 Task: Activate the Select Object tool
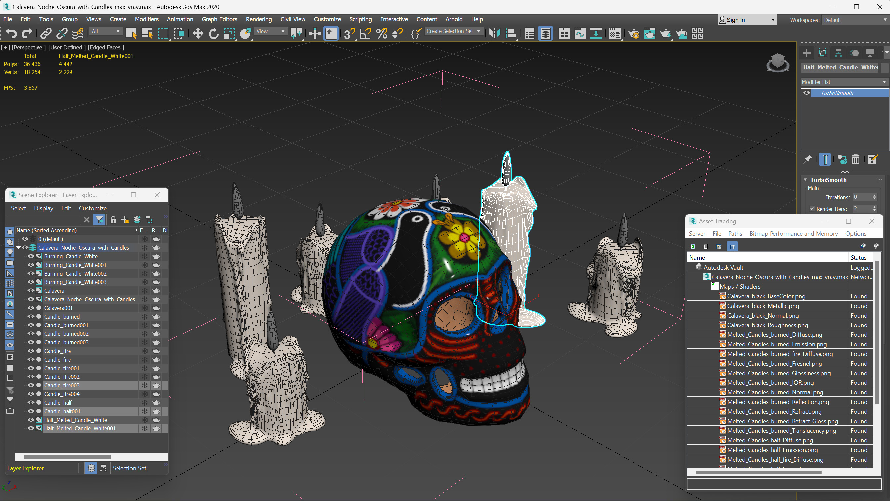131,33
